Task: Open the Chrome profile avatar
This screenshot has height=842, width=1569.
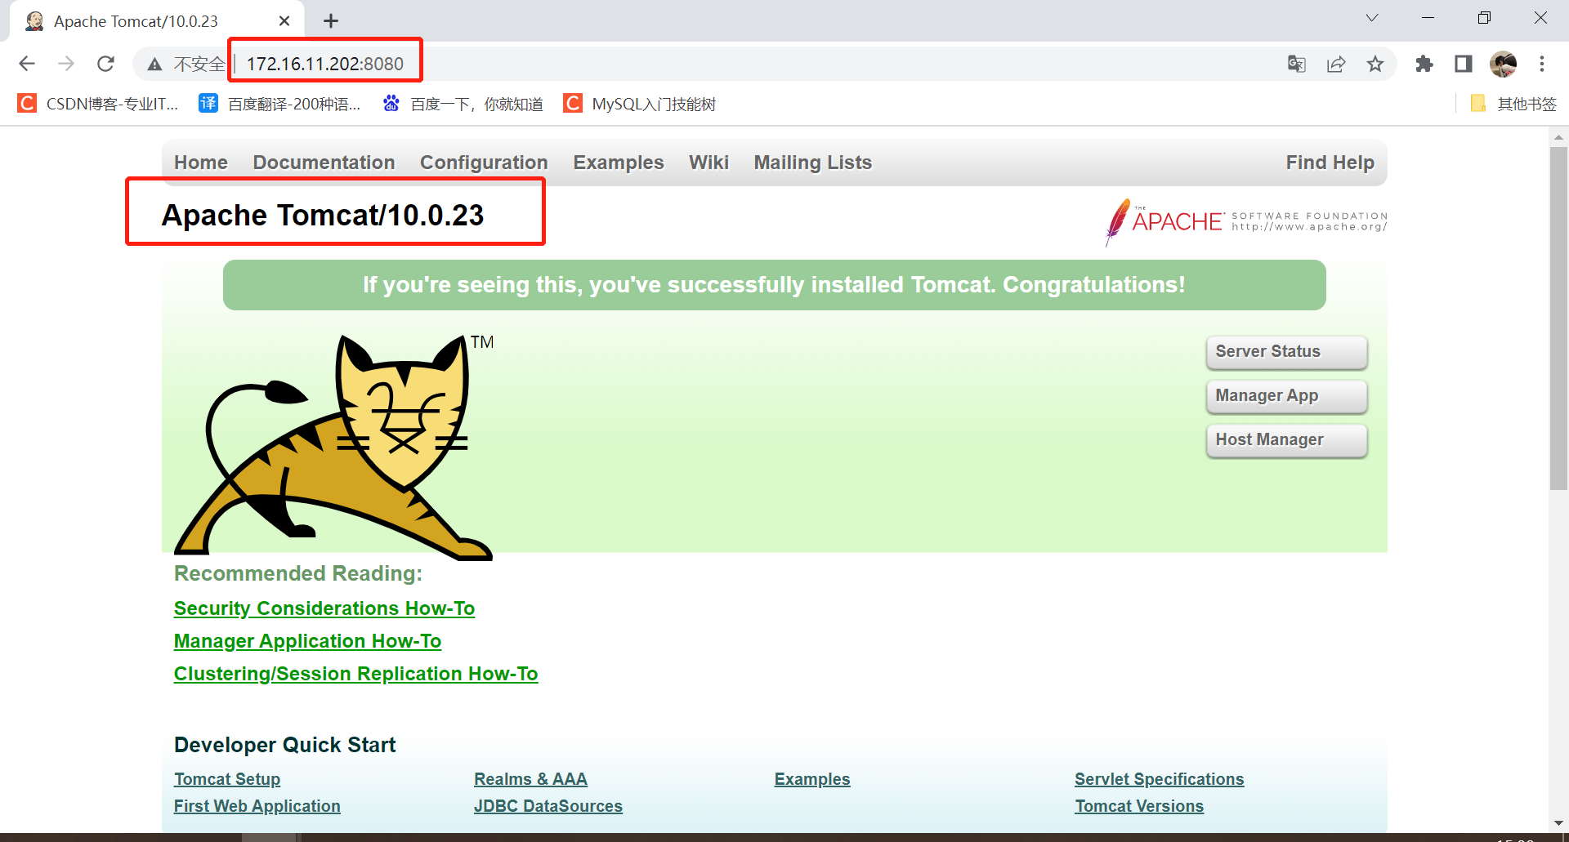Action: pyautogui.click(x=1504, y=64)
